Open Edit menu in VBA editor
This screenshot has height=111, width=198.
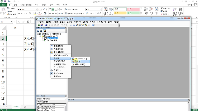coord(48,22)
